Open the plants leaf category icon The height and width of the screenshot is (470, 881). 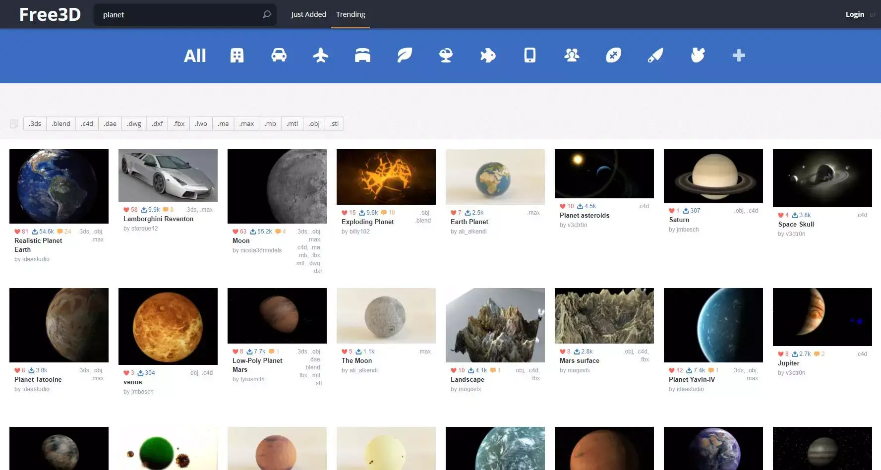pyautogui.click(x=405, y=56)
